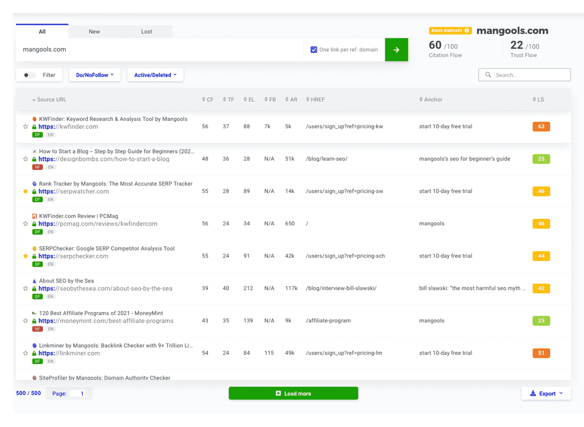584x427 pixels.
Task: Click the LS score 51 badge
Action: [x=541, y=353]
